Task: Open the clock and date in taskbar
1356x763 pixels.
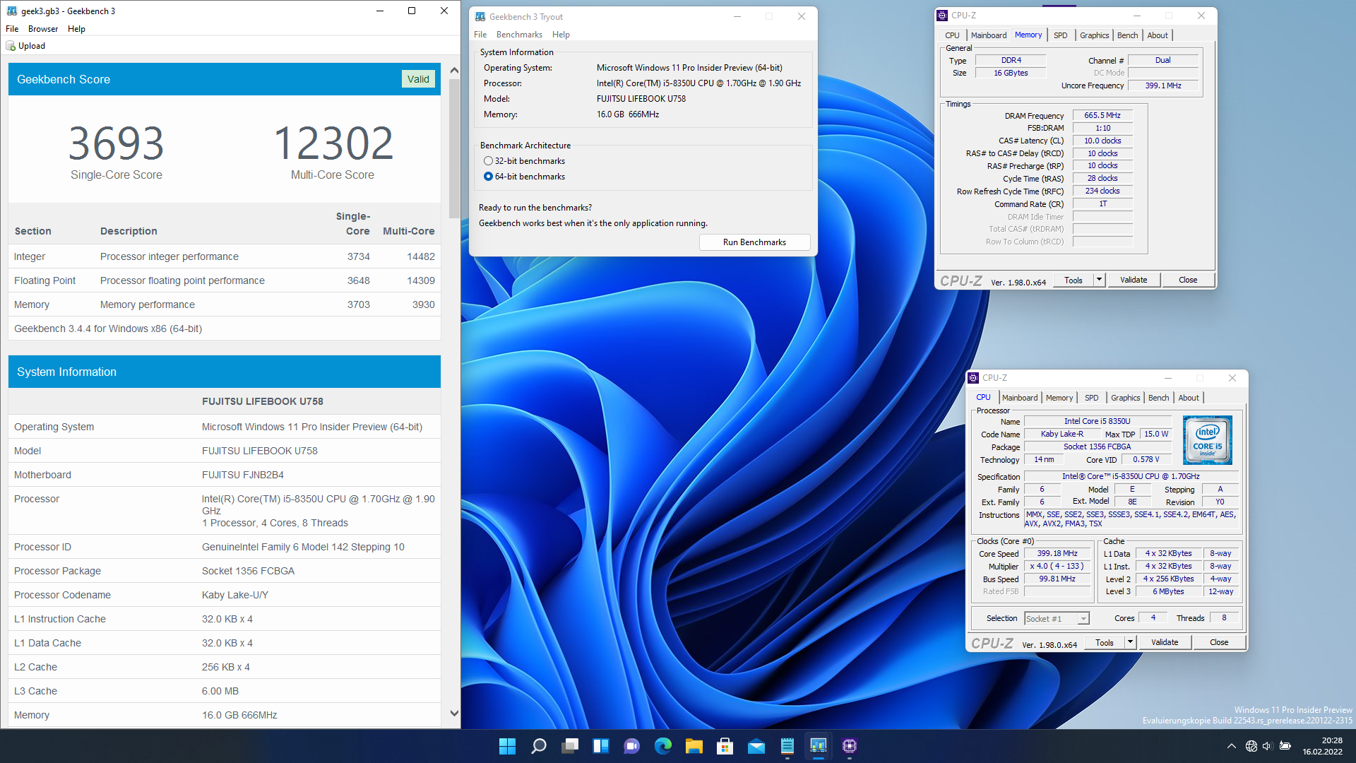Action: tap(1322, 746)
